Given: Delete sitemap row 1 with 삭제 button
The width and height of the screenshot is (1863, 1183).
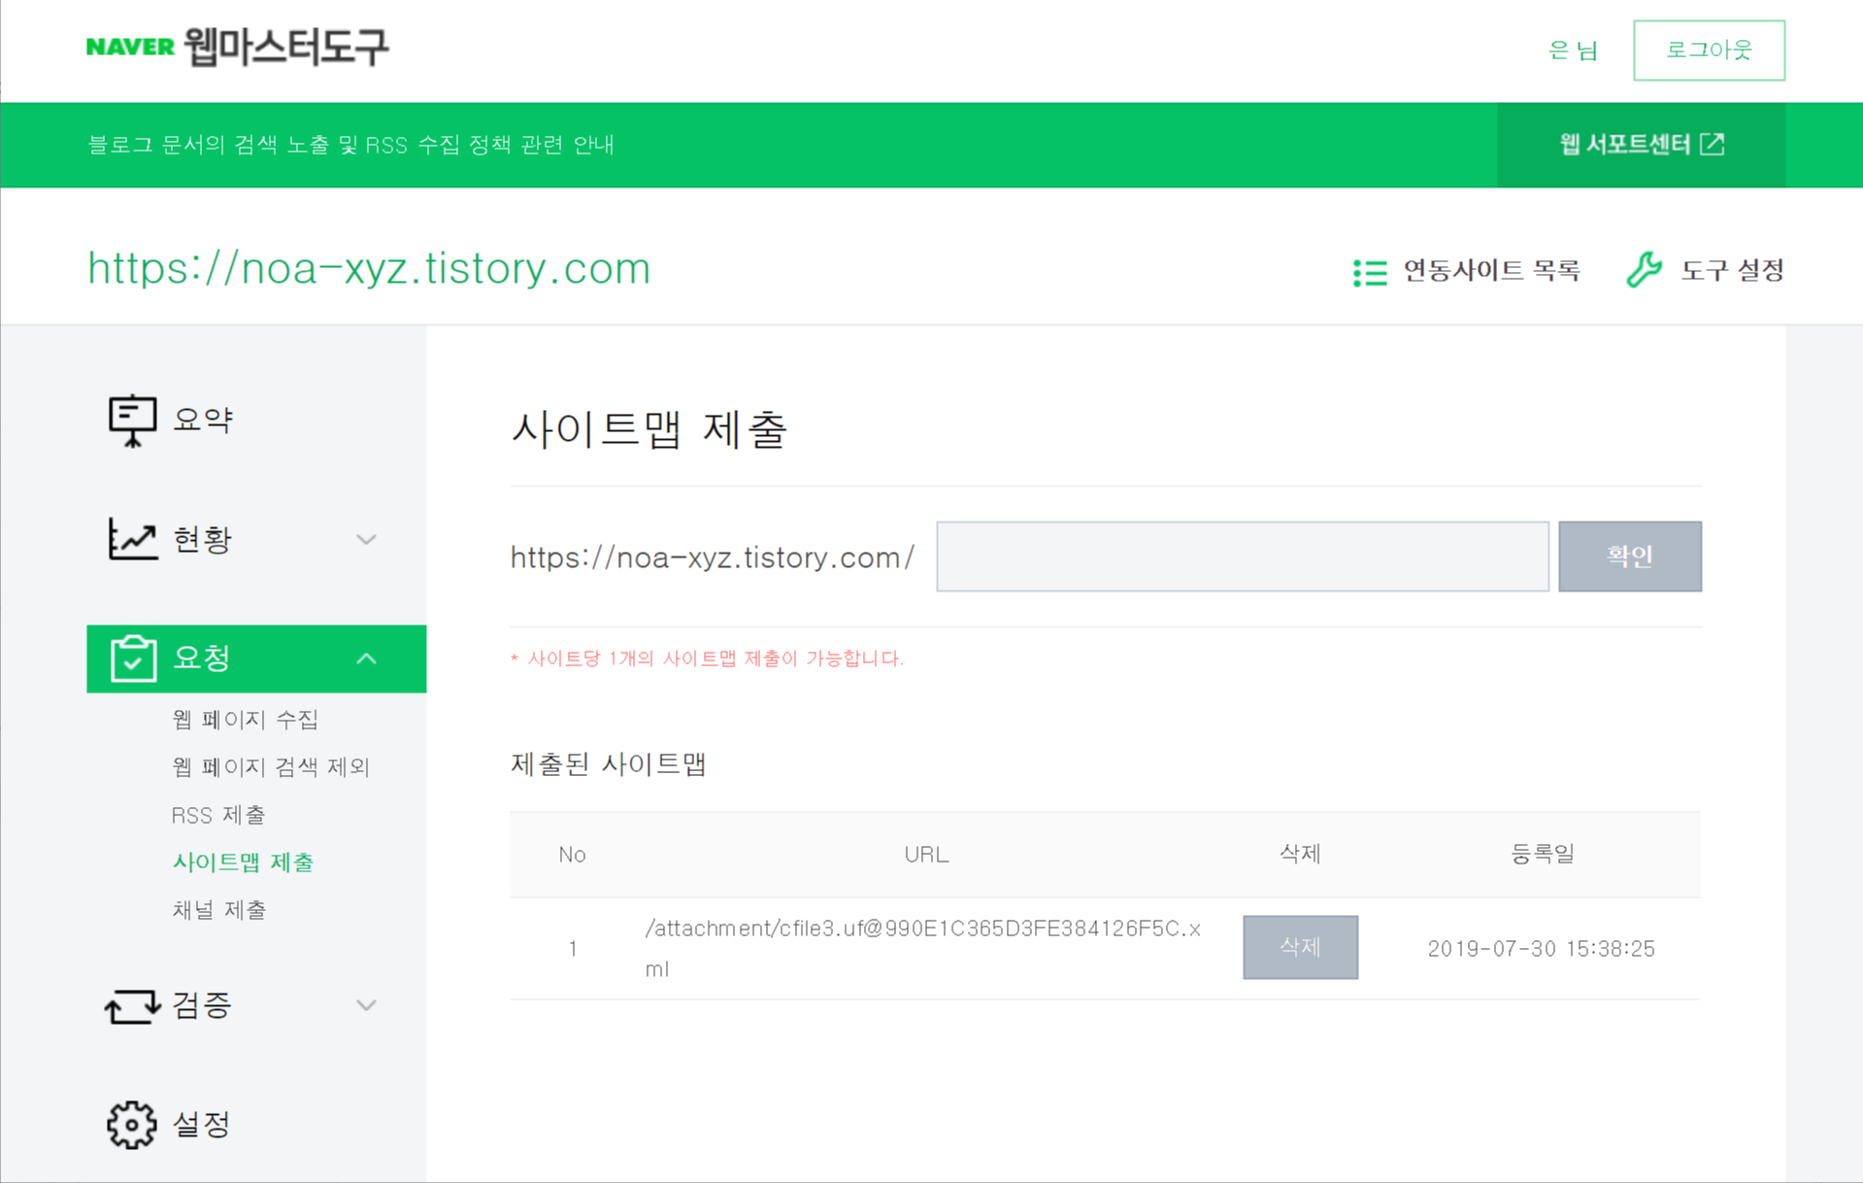Looking at the screenshot, I should tap(1300, 947).
